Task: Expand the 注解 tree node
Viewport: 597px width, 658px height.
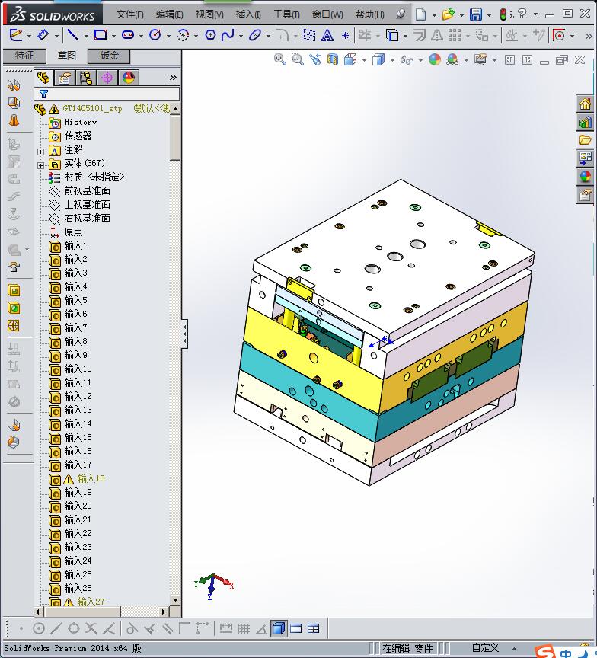Action: pos(40,152)
